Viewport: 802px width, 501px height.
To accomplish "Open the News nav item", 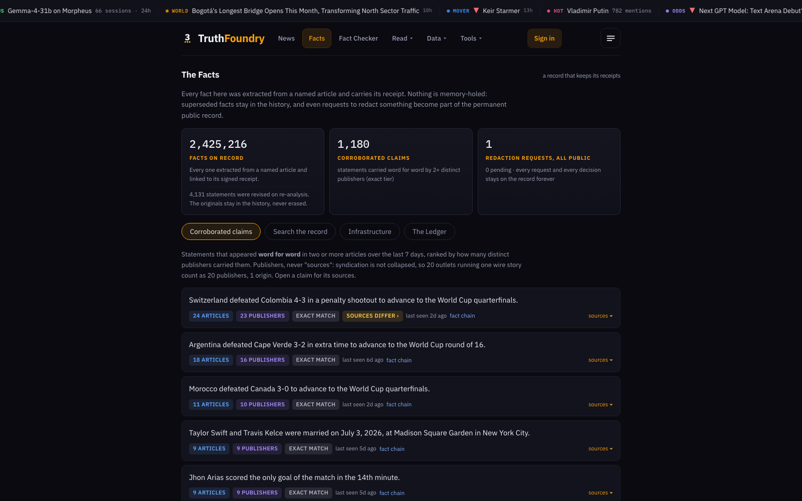I will [286, 39].
